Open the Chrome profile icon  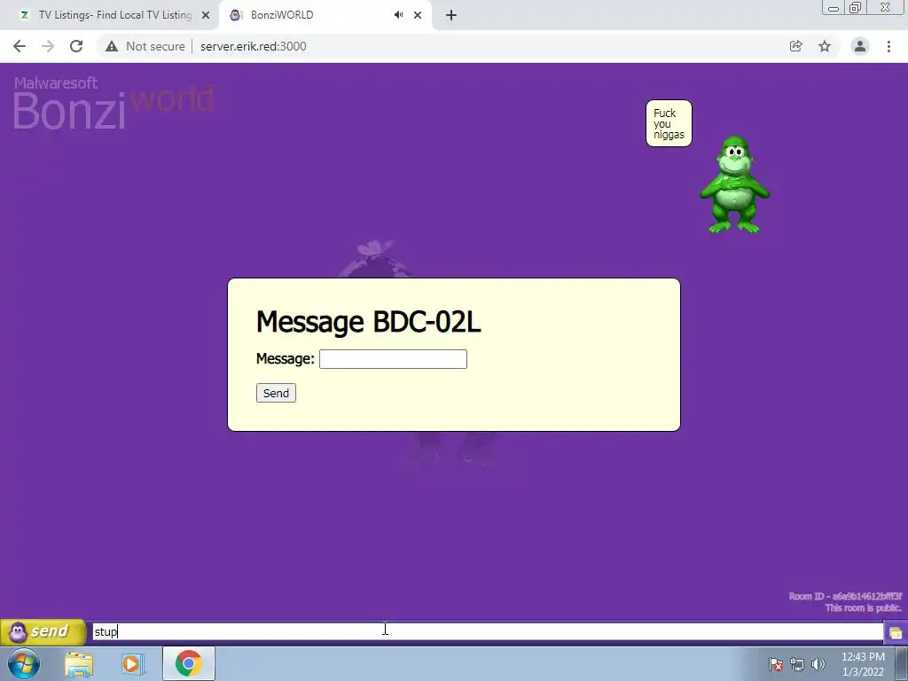[x=860, y=46]
